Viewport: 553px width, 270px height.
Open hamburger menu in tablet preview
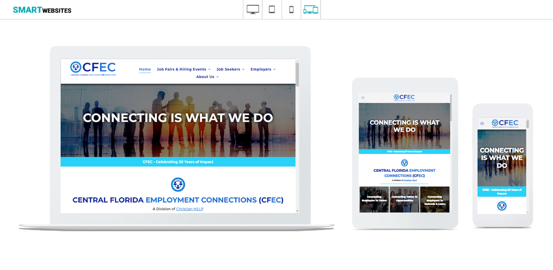tap(363, 98)
